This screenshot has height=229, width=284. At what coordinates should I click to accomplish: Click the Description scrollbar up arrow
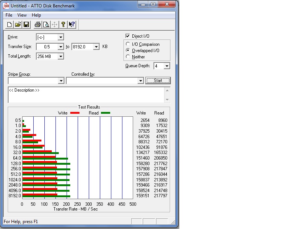coord(167,90)
